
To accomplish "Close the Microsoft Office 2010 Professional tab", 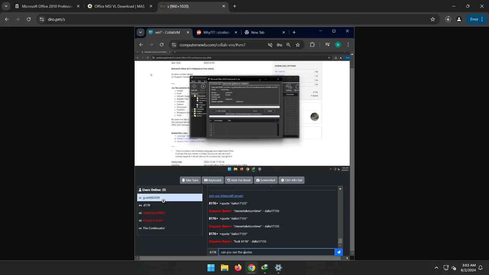I will tap(78, 6).
